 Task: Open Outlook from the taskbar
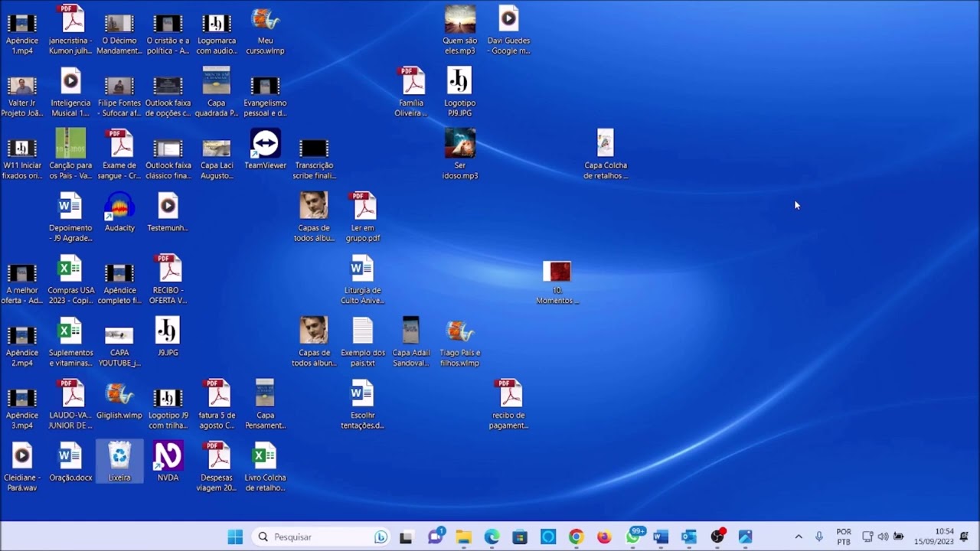coord(689,536)
